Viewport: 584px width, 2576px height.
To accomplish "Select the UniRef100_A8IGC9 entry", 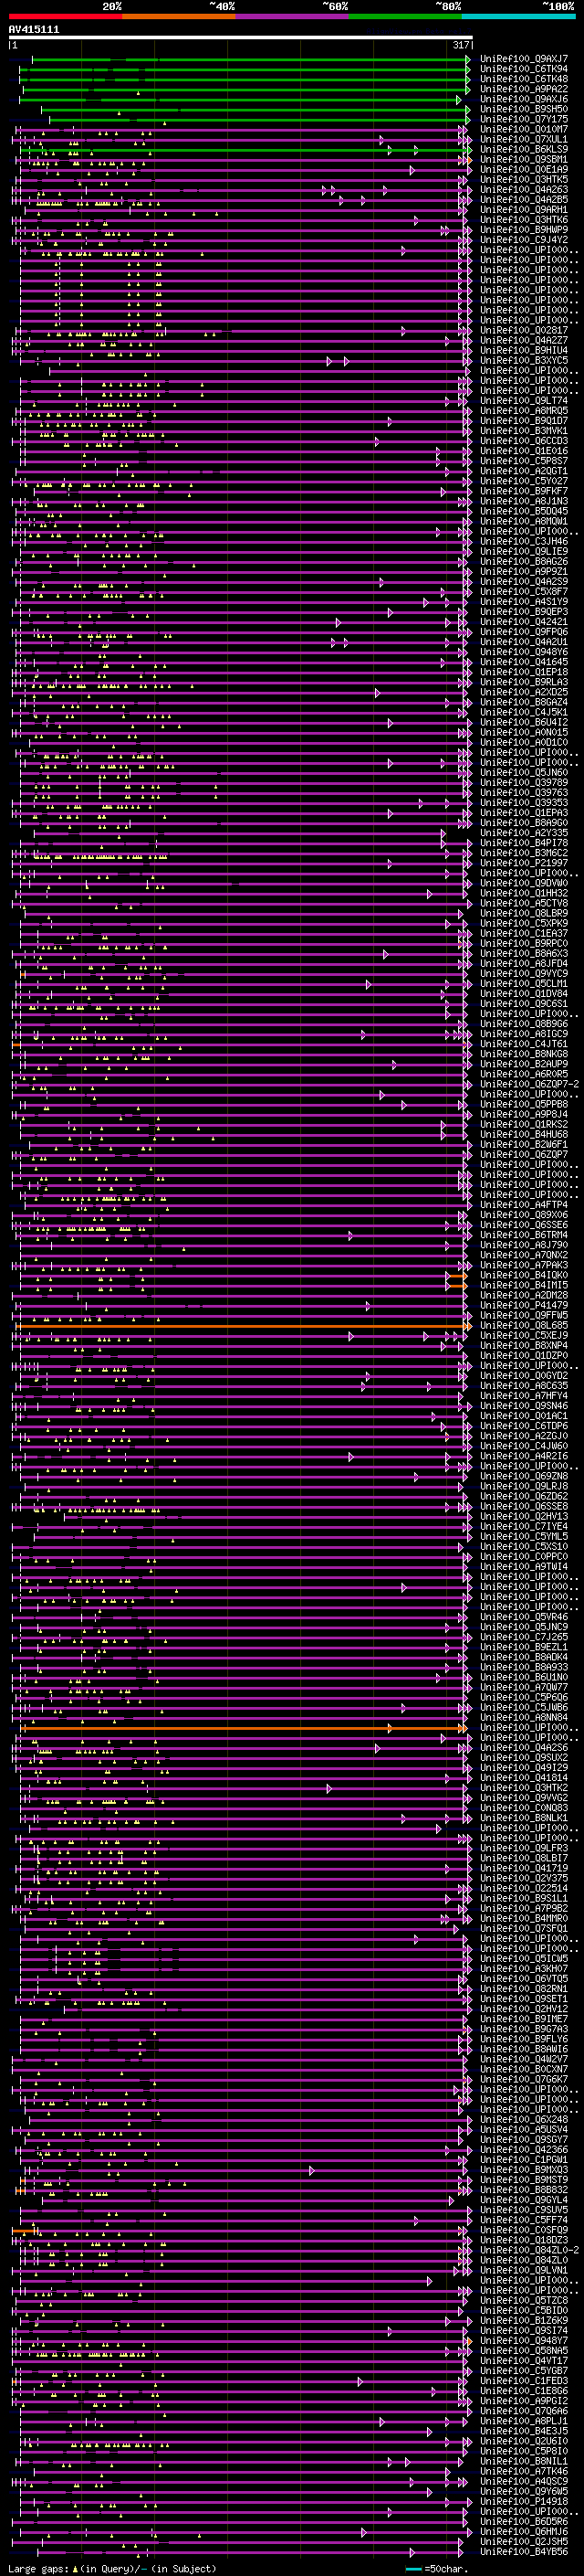I will [x=524, y=1034].
